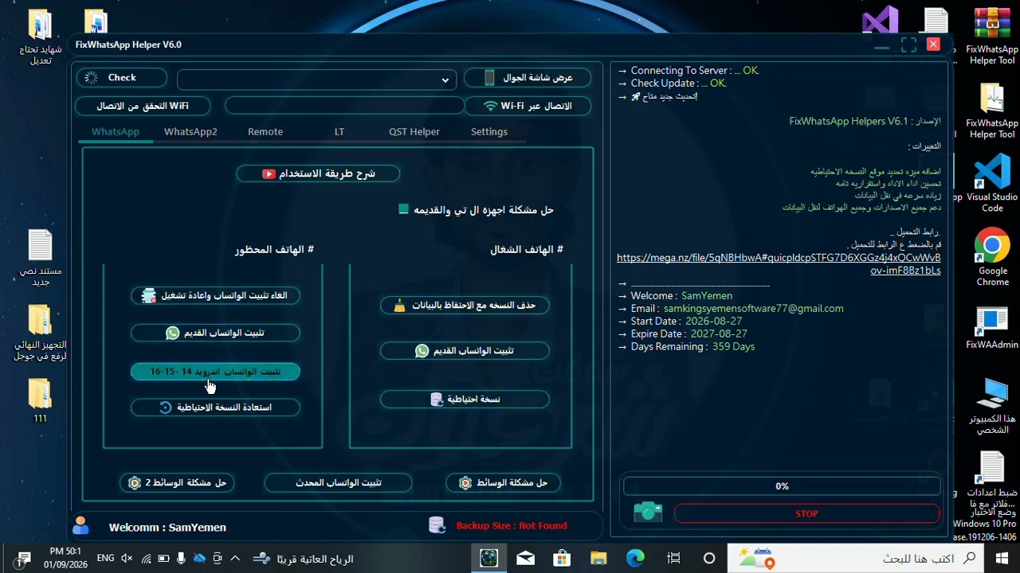Viewport: 1020px width, 573px height.
Task: Click the Cortana circle icon on taskbar
Action: click(709, 559)
